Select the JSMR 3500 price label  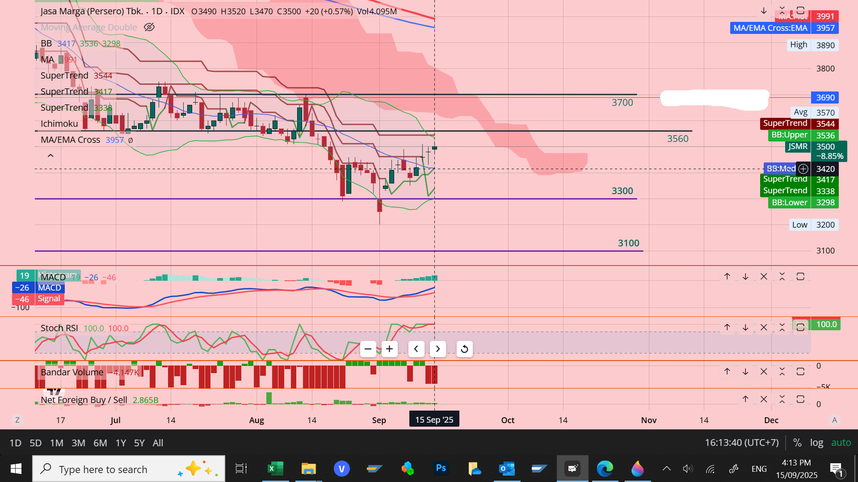point(816,151)
